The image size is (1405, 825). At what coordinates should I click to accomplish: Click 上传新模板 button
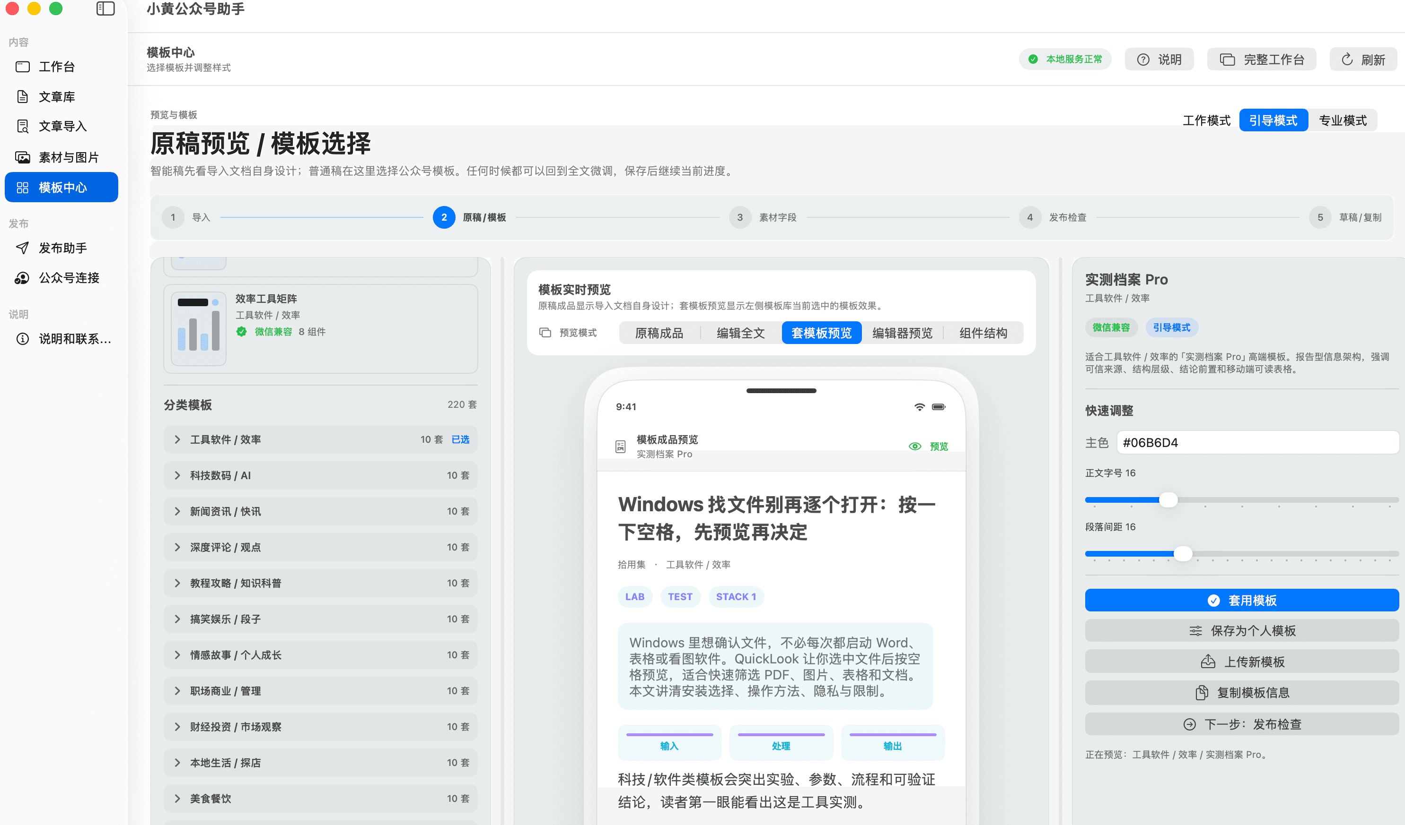click(1242, 661)
